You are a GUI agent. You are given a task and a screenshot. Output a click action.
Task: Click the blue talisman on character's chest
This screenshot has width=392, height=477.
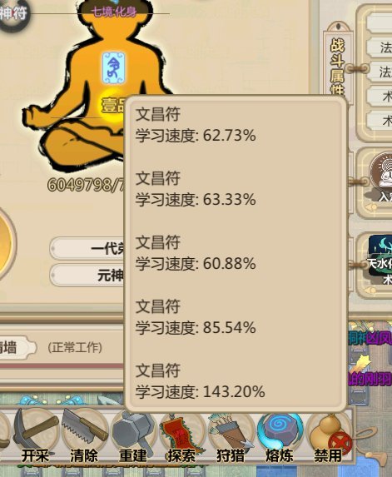pos(113,67)
